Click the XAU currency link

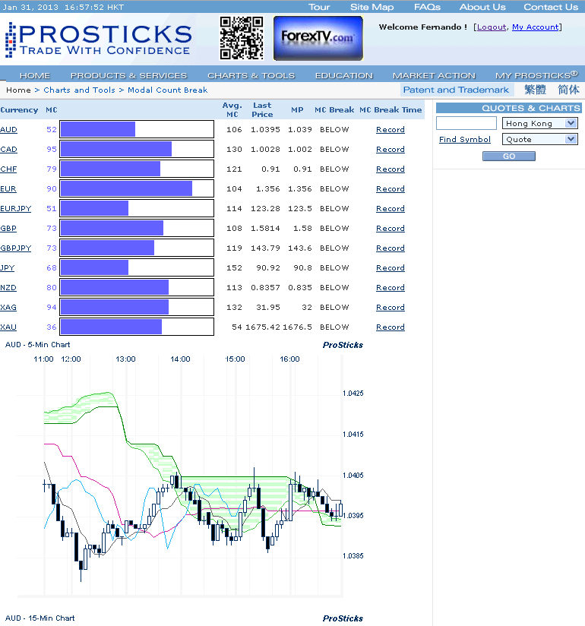pos(8,327)
